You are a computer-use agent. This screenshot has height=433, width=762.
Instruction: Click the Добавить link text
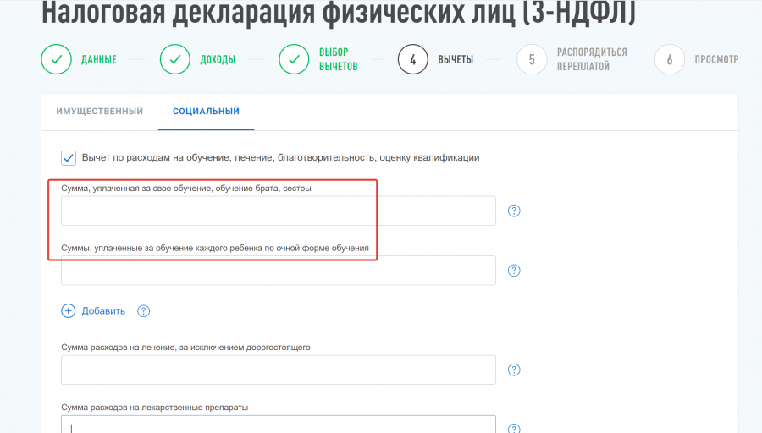point(103,310)
